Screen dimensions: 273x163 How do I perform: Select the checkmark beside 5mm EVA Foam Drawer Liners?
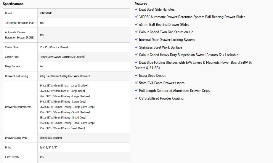[136, 83]
